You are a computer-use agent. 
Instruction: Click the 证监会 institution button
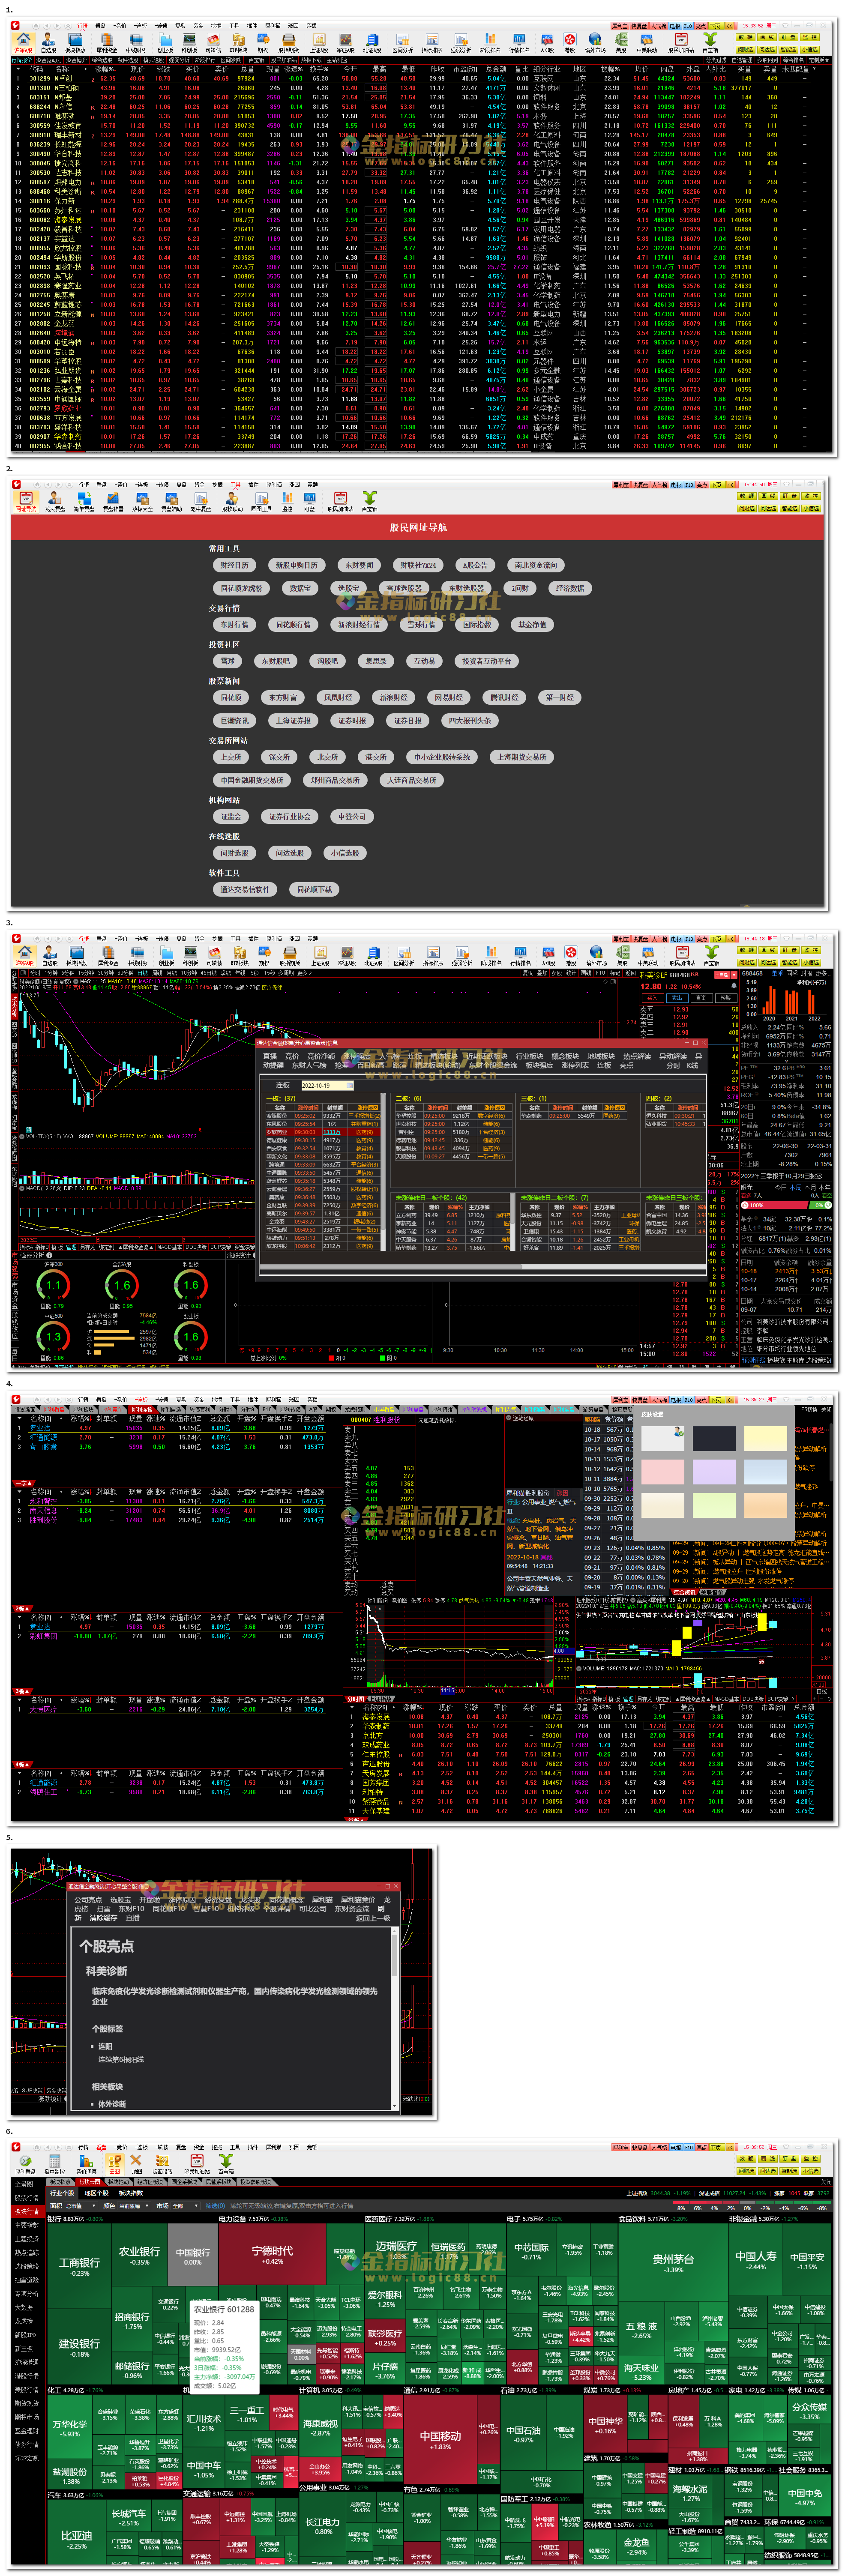231,816
